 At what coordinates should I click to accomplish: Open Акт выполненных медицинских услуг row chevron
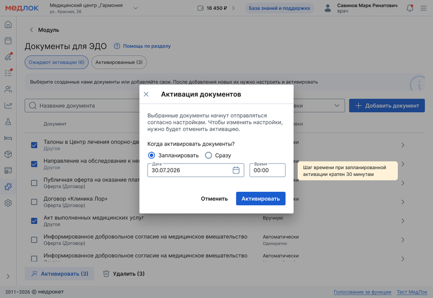pos(403,221)
